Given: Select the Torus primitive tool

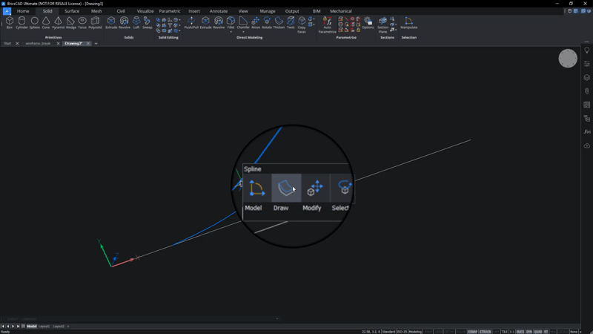Looking at the screenshot, I should pyautogui.click(x=82, y=22).
